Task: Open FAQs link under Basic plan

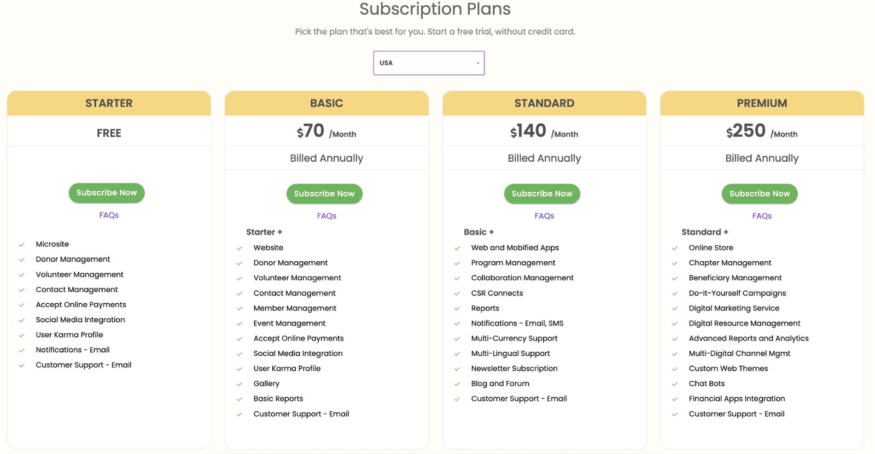Action: pos(326,216)
